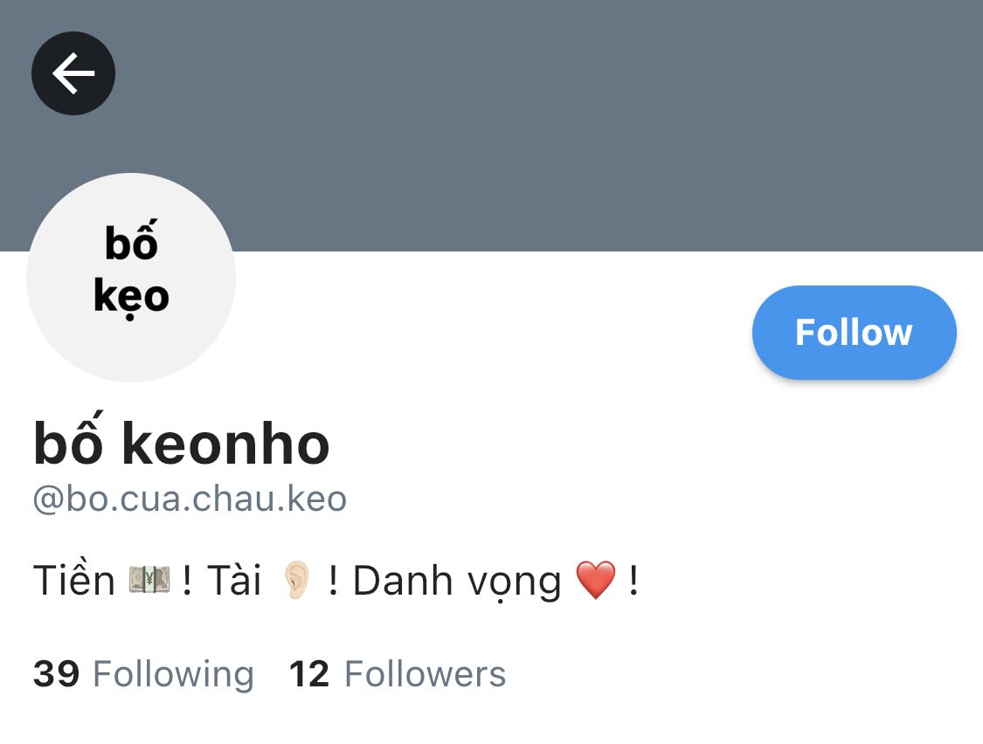Click the red heart emoji in bio
The width and height of the screenshot is (983, 744).
click(x=596, y=580)
